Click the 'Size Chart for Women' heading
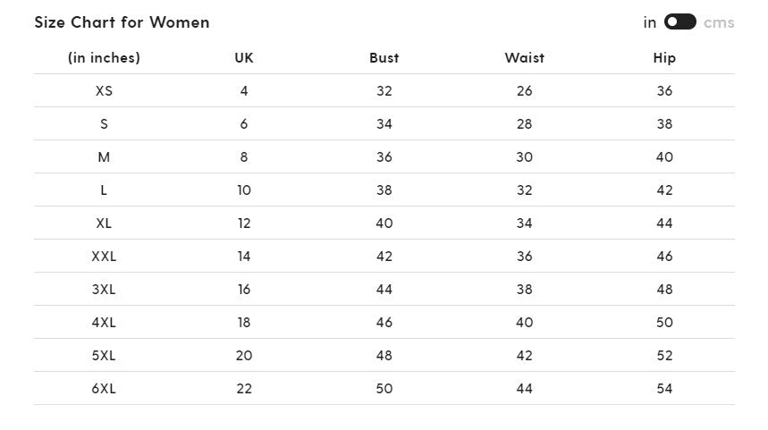Viewport: 768px width, 430px height. click(x=122, y=22)
